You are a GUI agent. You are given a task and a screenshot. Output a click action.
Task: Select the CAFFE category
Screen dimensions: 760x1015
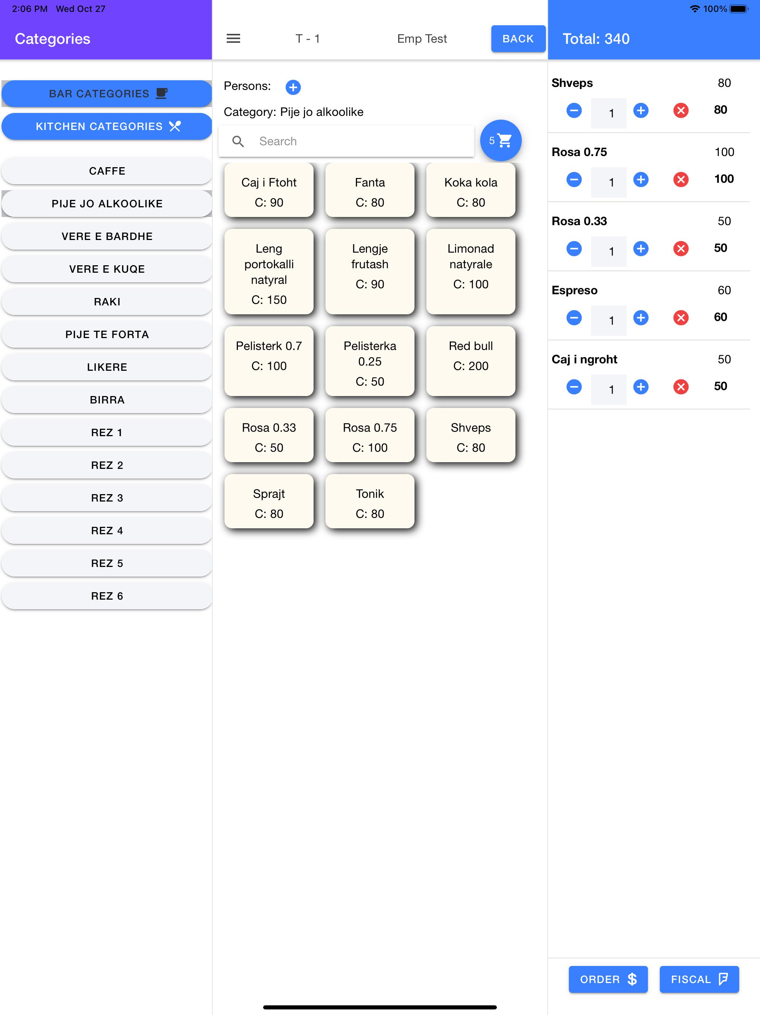coord(107,171)
